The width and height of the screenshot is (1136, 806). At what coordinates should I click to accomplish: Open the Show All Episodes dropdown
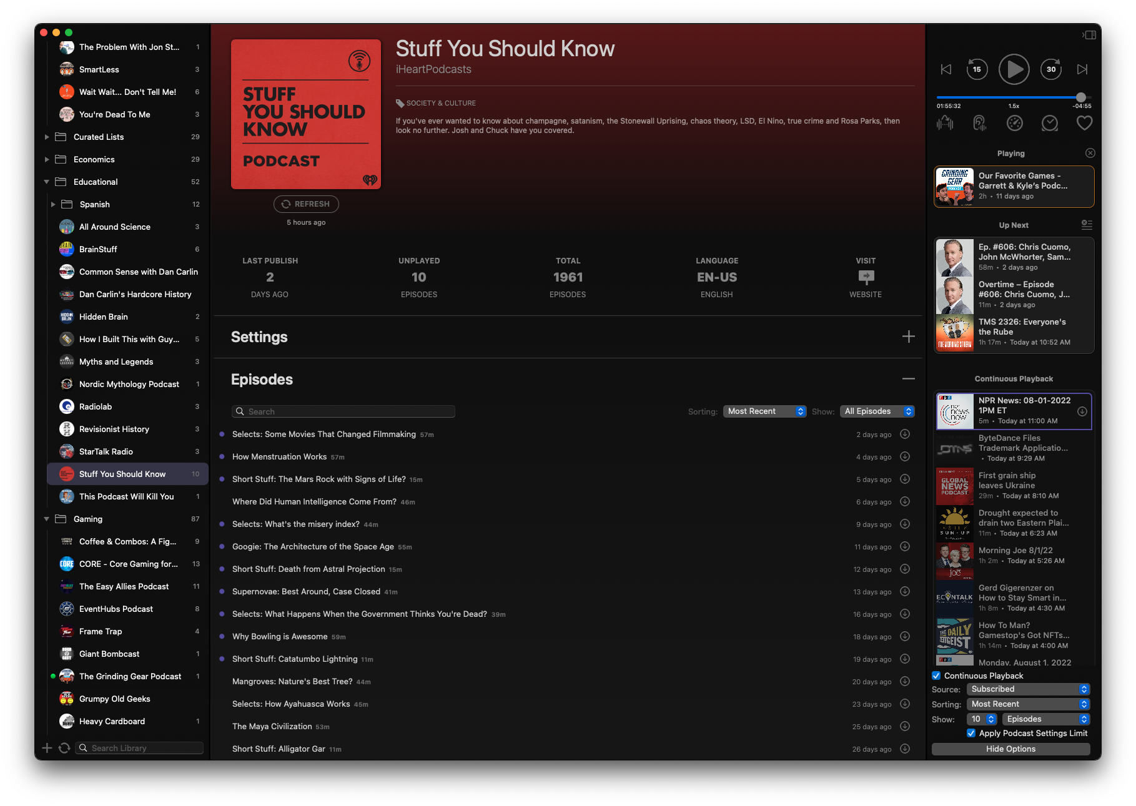[877, 411]
